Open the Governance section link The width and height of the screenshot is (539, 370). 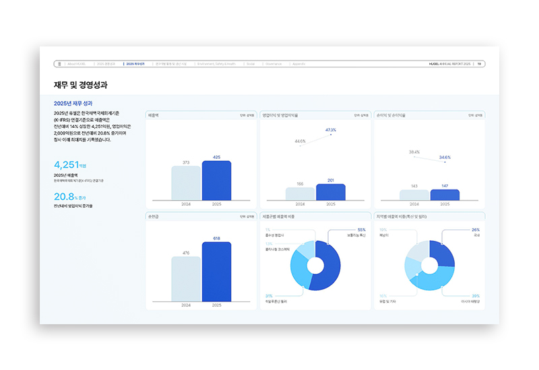point(274,64)
